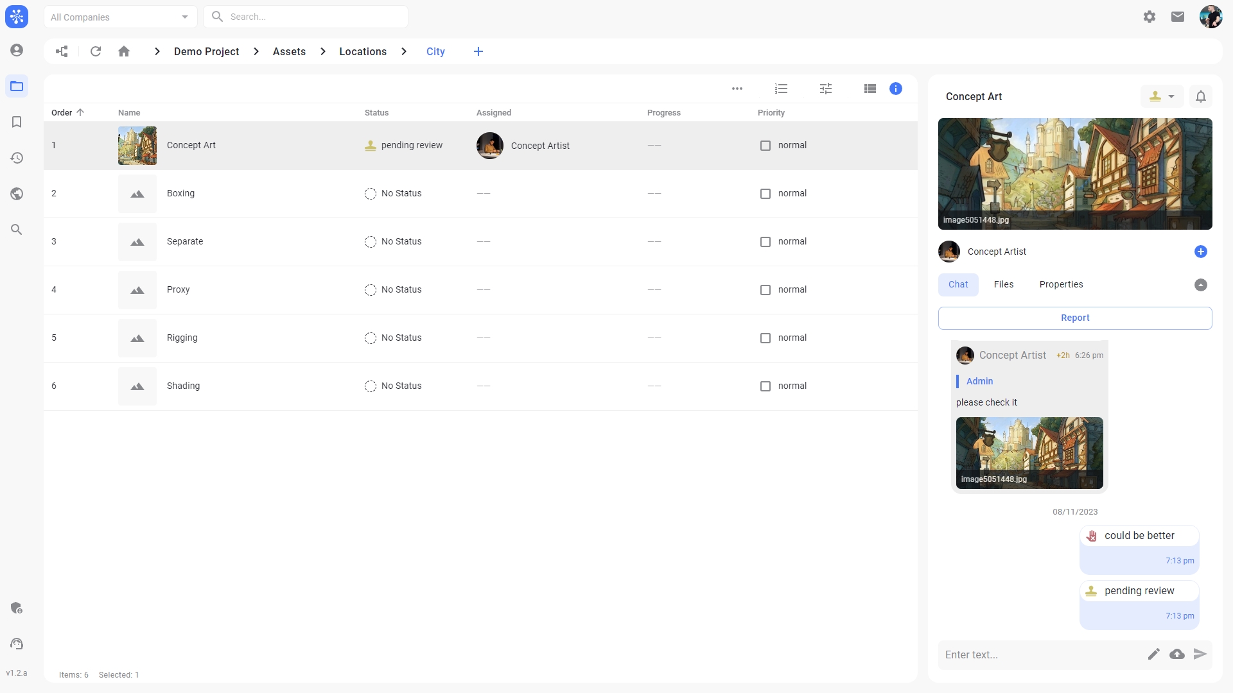The width and height of the screenshot is (1233, 693).
Task: Click pending review status in Concept Art row
Action: [404, 145]
